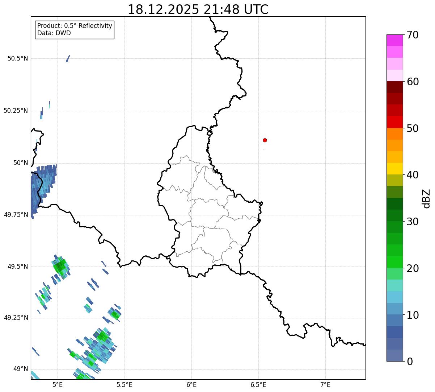This screenshot has height=392, width=435.
Task: Click the colorbar value 60
Action: [413, 82]
